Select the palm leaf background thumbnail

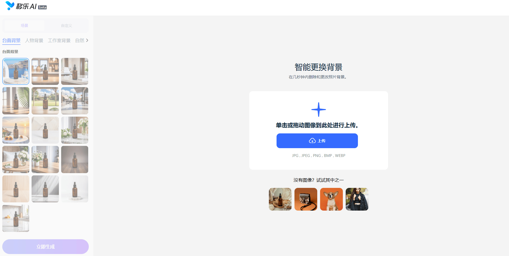(16, 101)
